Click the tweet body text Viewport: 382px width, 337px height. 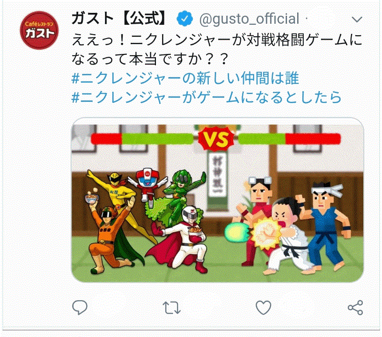tap(217, 50)
